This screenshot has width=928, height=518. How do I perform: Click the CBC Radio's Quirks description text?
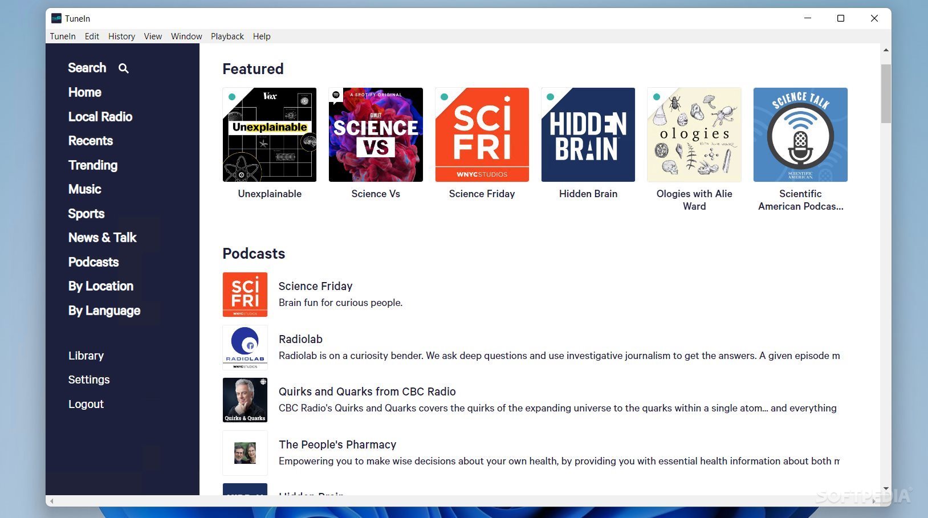coord(557,408)
